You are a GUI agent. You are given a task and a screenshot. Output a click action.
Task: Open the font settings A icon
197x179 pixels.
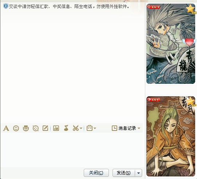6,128
